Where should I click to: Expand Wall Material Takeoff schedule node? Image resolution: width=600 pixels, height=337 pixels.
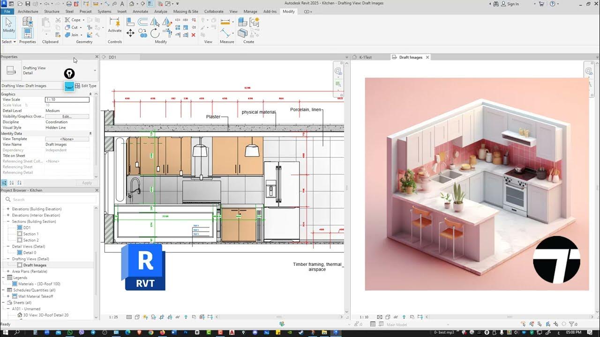click(8, 296)
